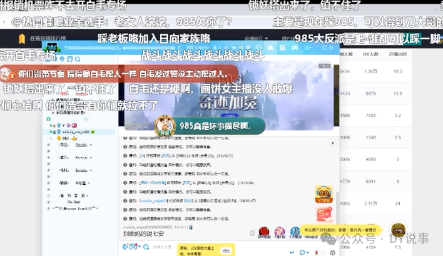The image size is (443, 256).
Task: Sort by the 开播小时 column header
Action: [x=397, y=54]
